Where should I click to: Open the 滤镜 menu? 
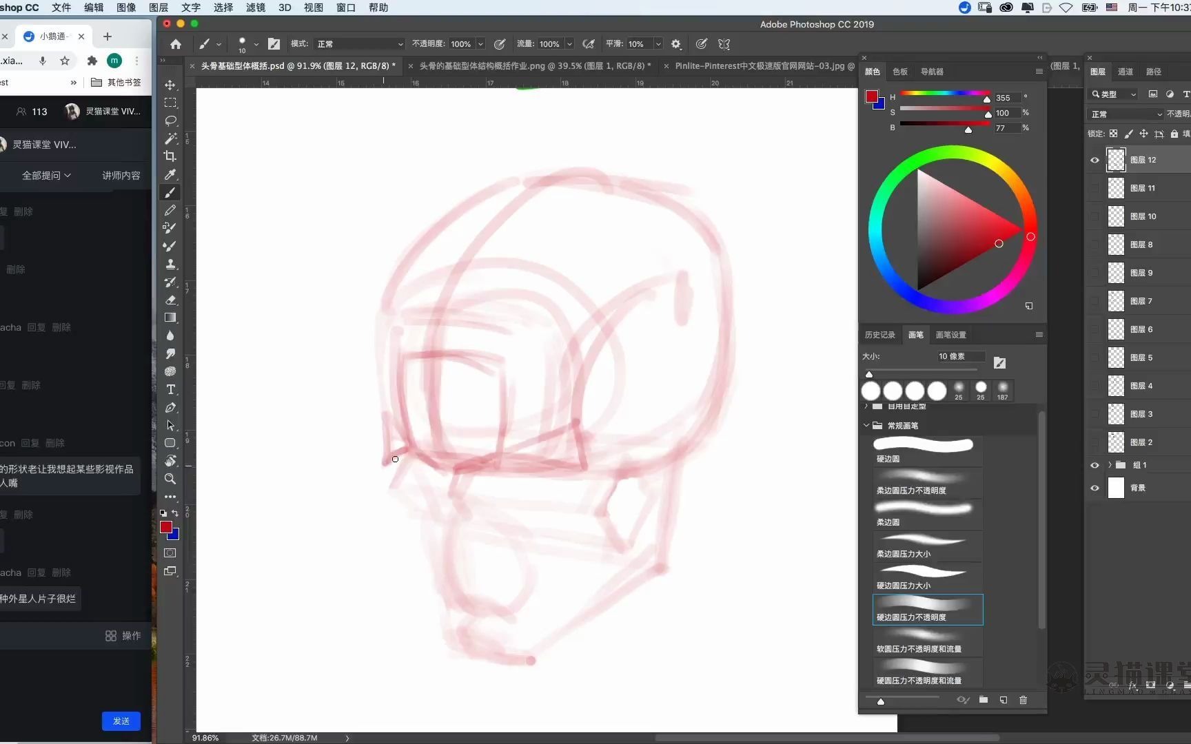coord(256,8)
